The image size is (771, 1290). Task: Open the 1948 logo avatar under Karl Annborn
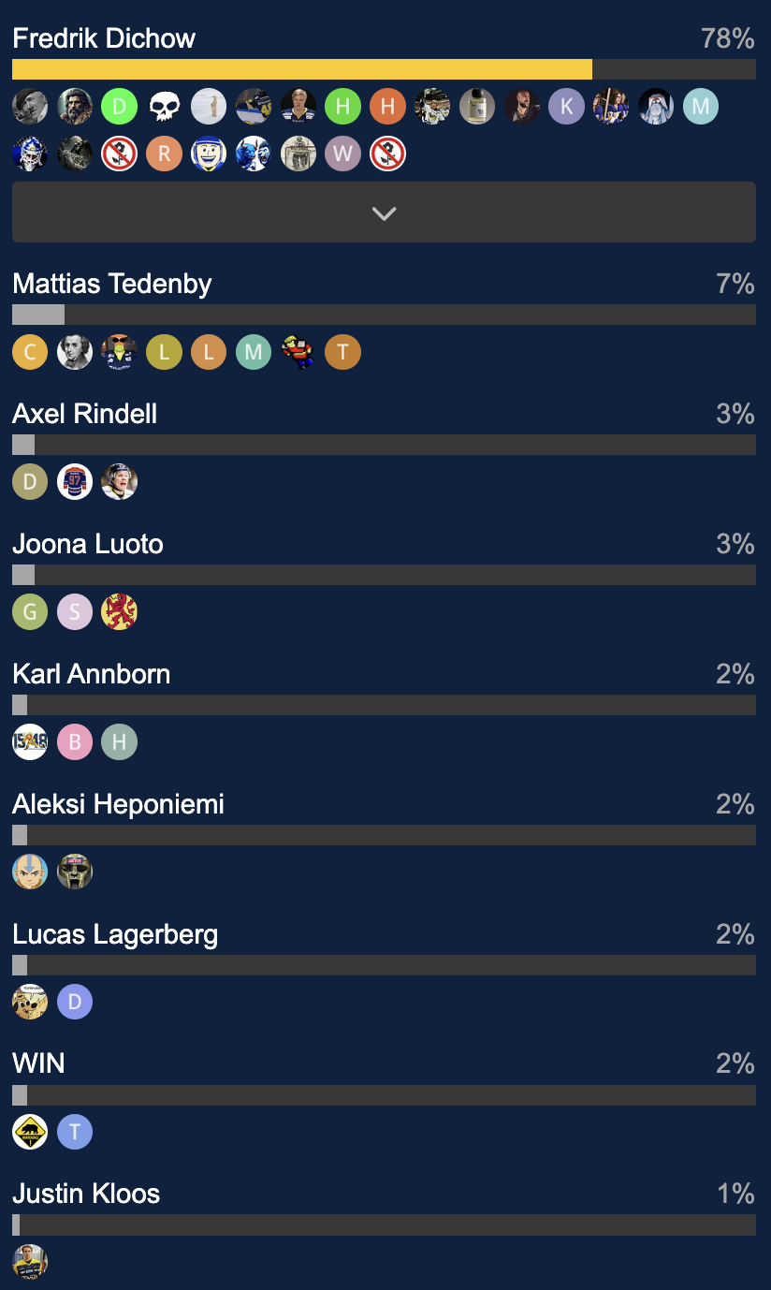point(30,742)
